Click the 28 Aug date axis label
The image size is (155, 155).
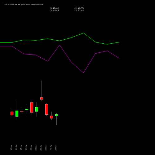coord(26,148)
